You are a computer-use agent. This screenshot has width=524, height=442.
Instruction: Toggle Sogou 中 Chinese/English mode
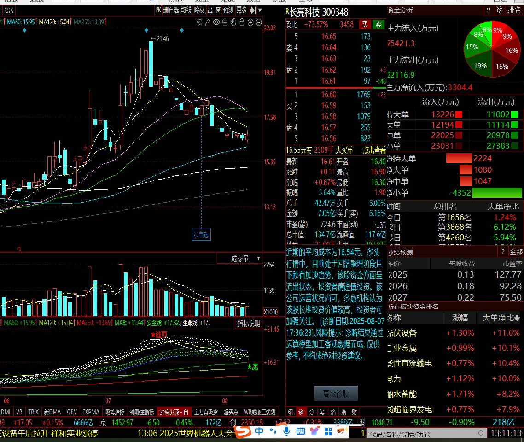click(259, 431)
